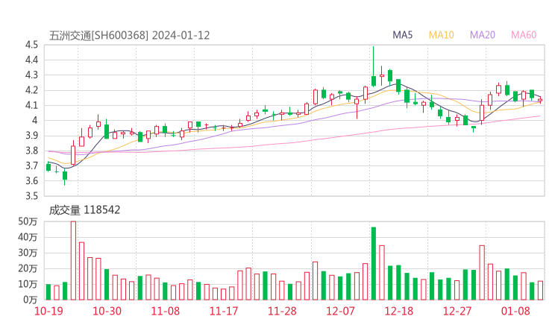Click the 成交量 118542 volume label

(84, 210)
